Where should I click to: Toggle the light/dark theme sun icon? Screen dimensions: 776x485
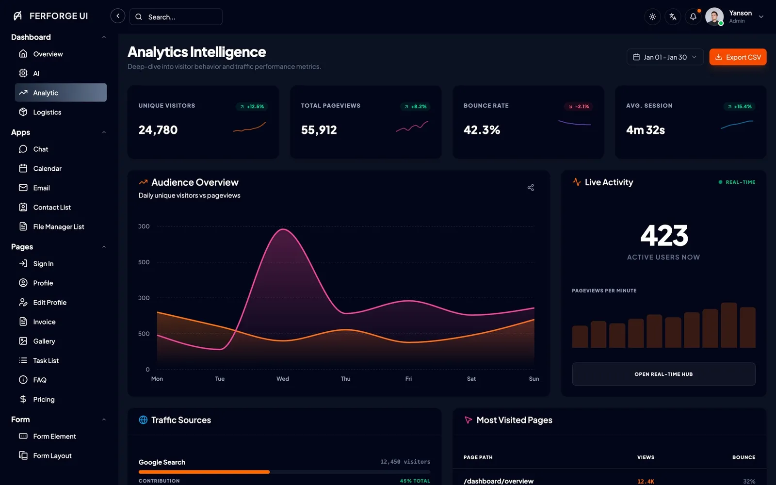point(652,17)
